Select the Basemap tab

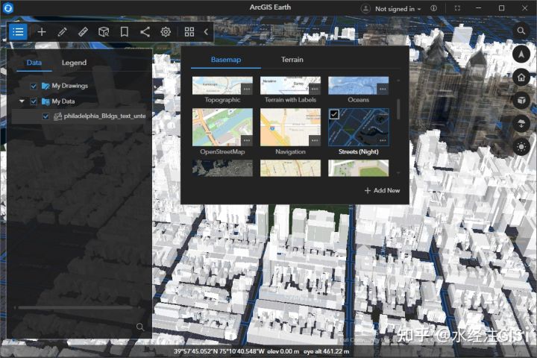pos(226,60)
